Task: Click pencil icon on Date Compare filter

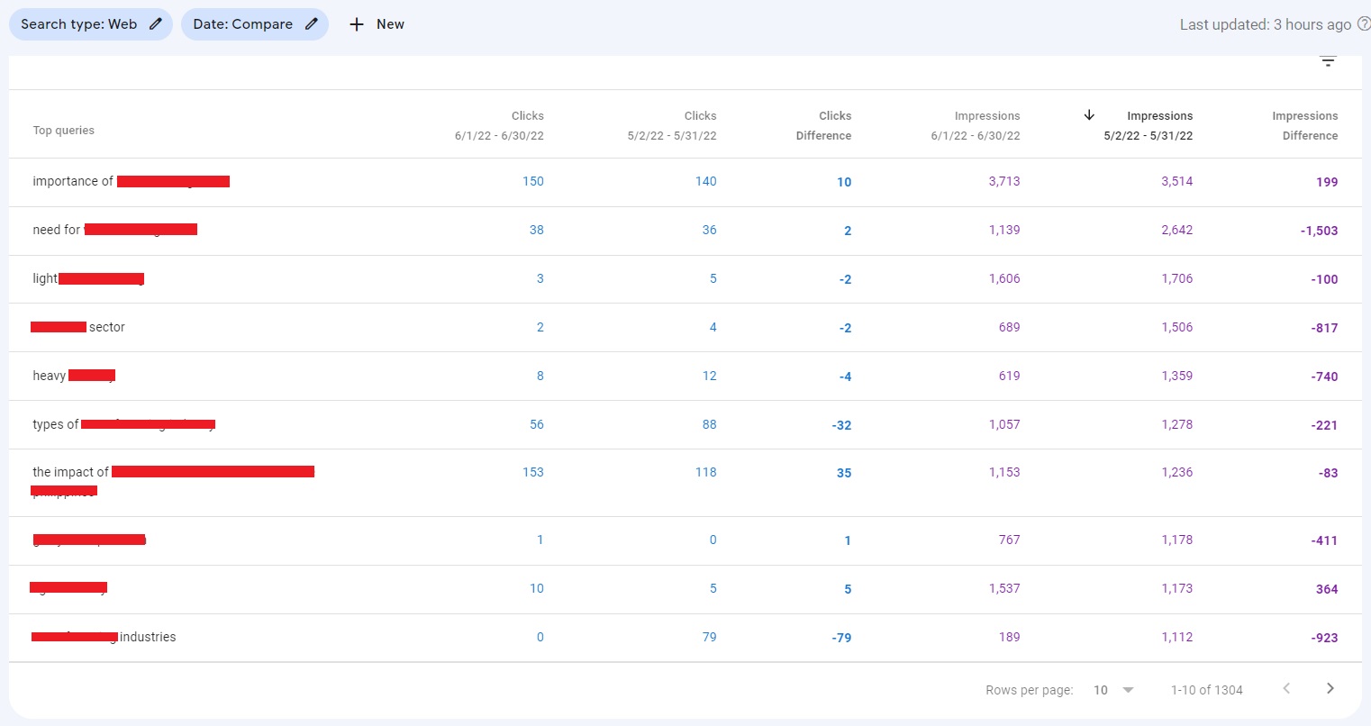Action: tap(312, 24)
